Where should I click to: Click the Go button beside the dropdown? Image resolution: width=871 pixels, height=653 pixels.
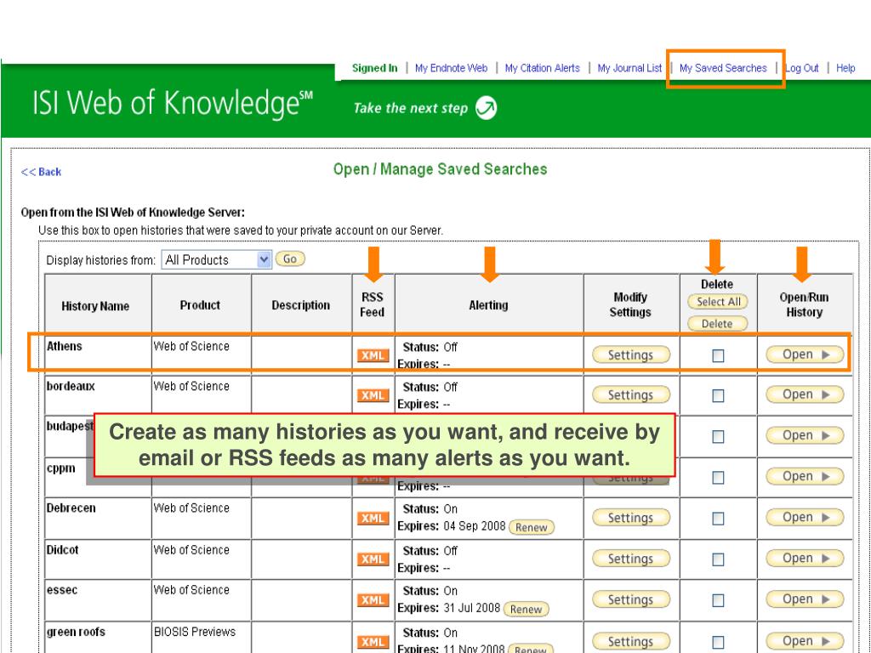(290, 258)
